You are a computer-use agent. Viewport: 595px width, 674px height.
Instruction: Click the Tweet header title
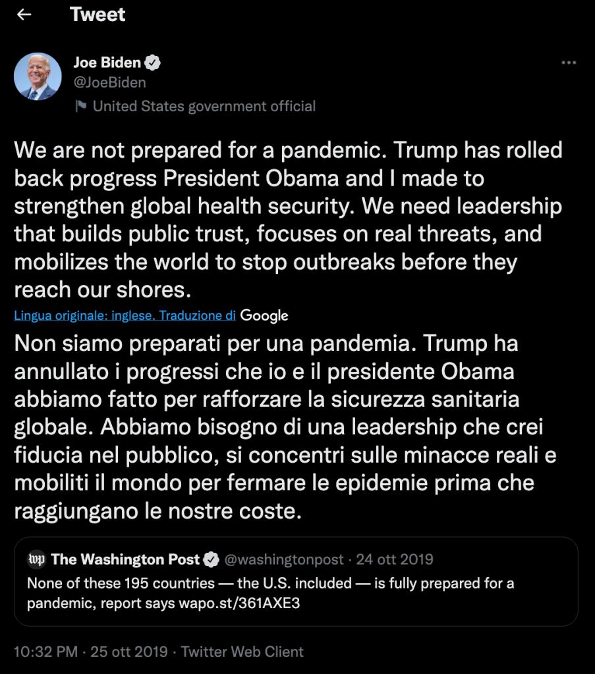(x=98, y=14)
